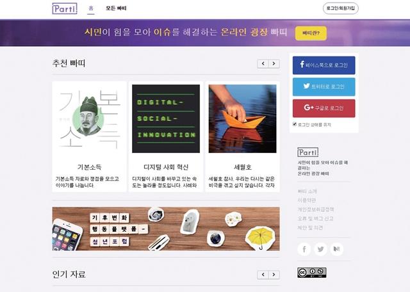The image size is (410, 292).
Task: Toggle the 로그인 상태를 유지 checkbox
Action: (x=295, y=124)
